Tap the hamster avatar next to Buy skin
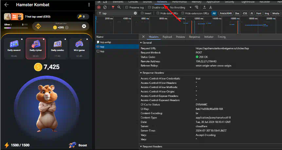Viewport: 282px width, 150px height. pyautogui.click(x=8, y=17)
